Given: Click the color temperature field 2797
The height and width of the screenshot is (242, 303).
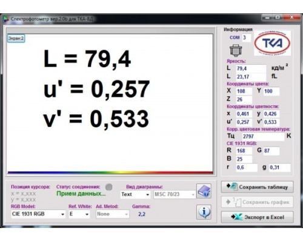Looking at the screenshot, I should click(x=263, y=137).
